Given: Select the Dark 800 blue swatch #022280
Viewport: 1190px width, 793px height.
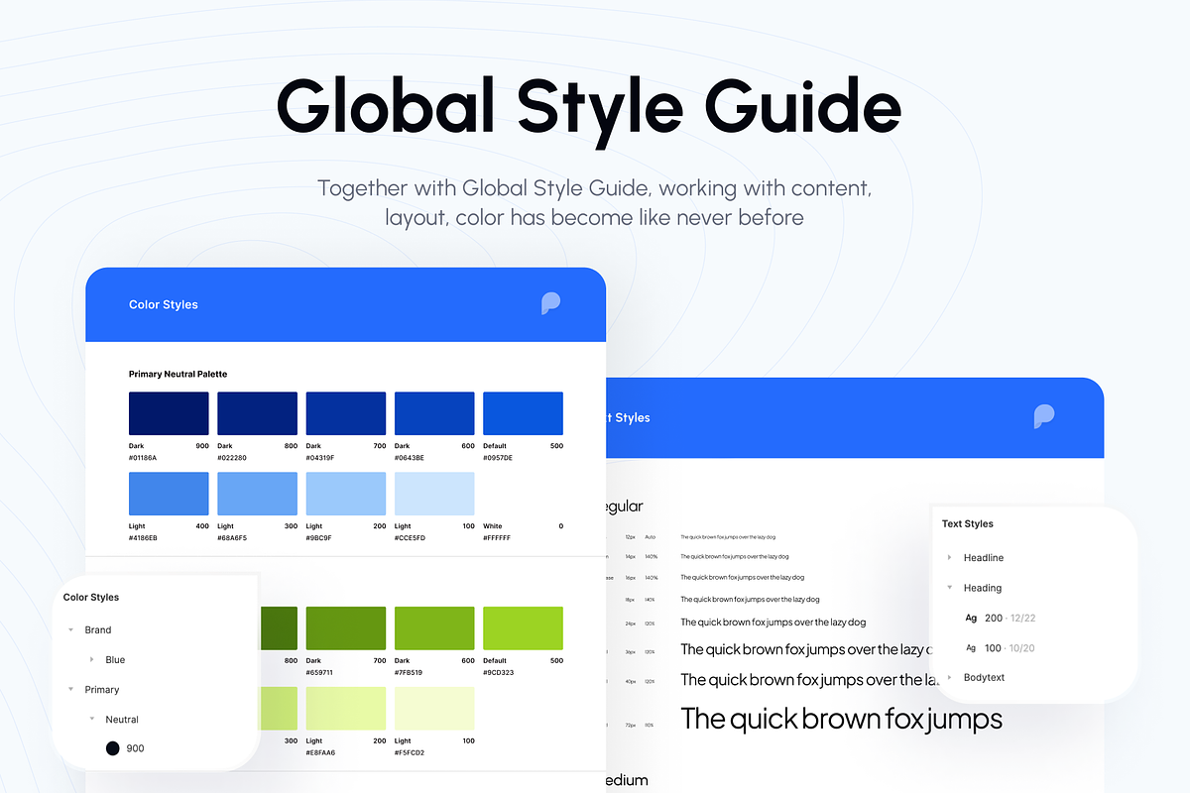Looking at the screenshot, I should [x=257, y=413].
